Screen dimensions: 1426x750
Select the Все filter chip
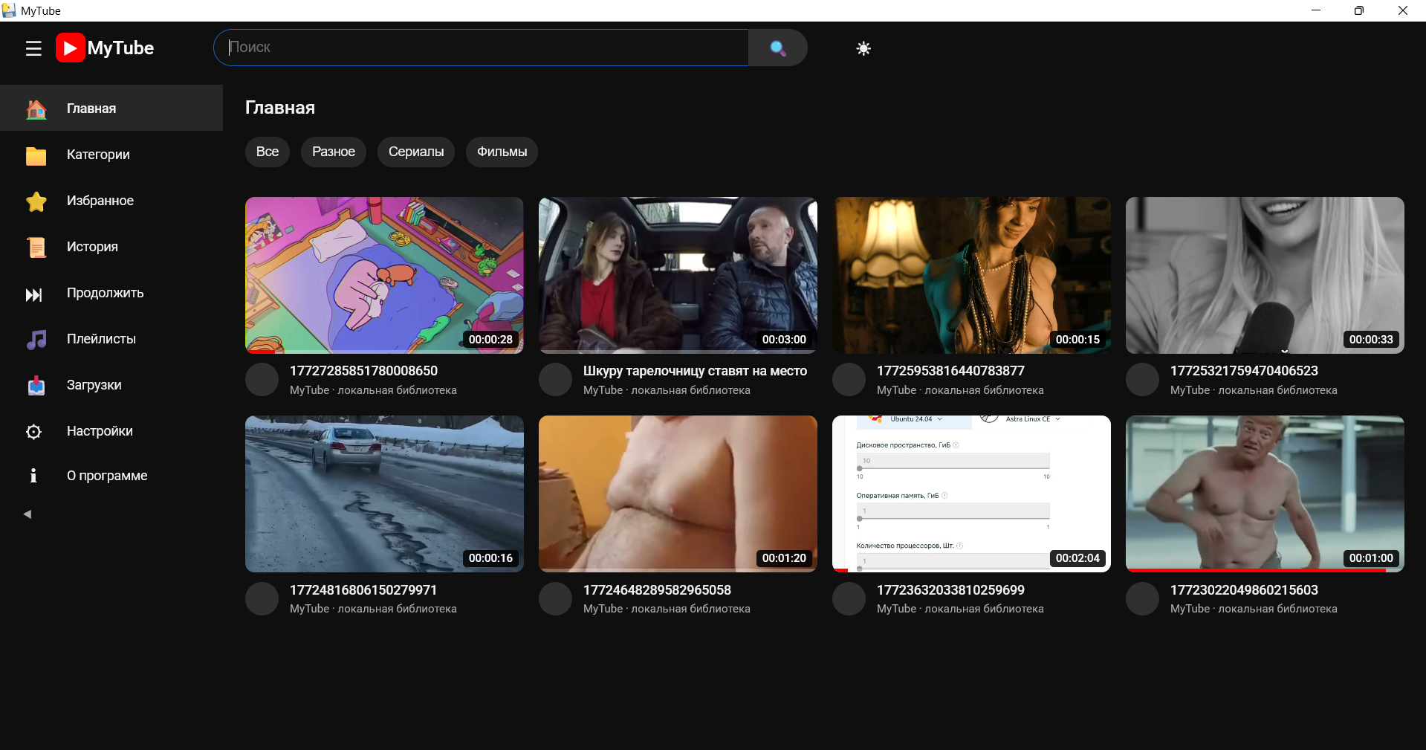[267, 152]
